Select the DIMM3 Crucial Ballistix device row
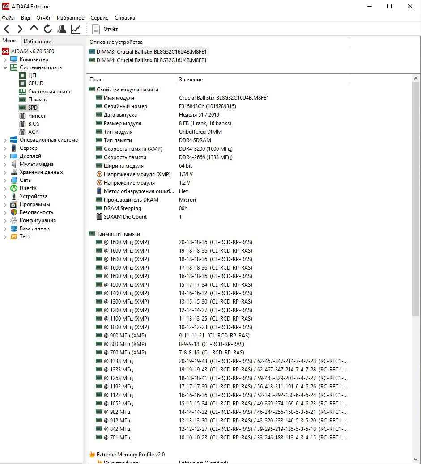This screenshot has width=421, height=464. [149, 52]
